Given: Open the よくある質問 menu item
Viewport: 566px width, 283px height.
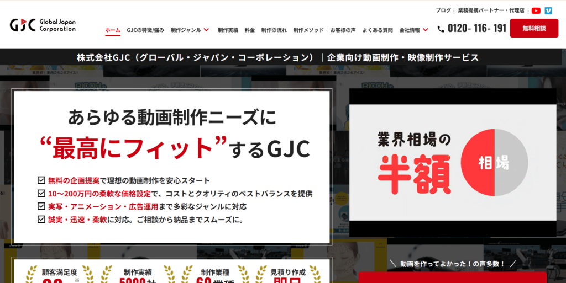Looking at the screenshot, I should coord(378,30).
